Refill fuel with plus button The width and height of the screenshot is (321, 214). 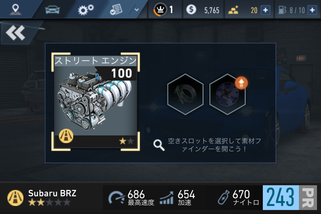312,10
